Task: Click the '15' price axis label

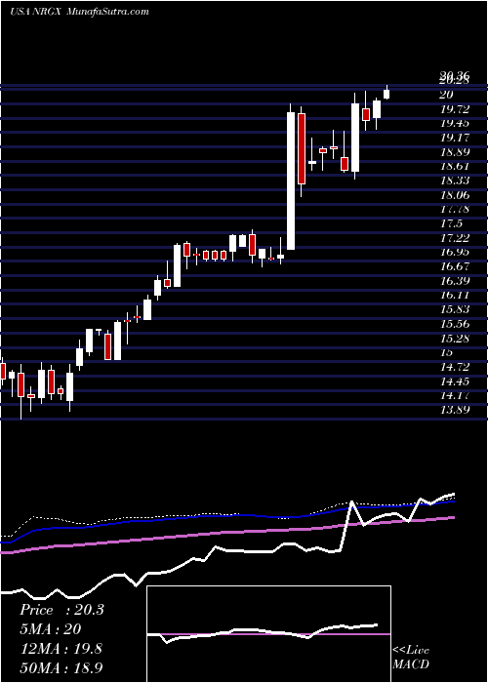Action: [446, 352]
